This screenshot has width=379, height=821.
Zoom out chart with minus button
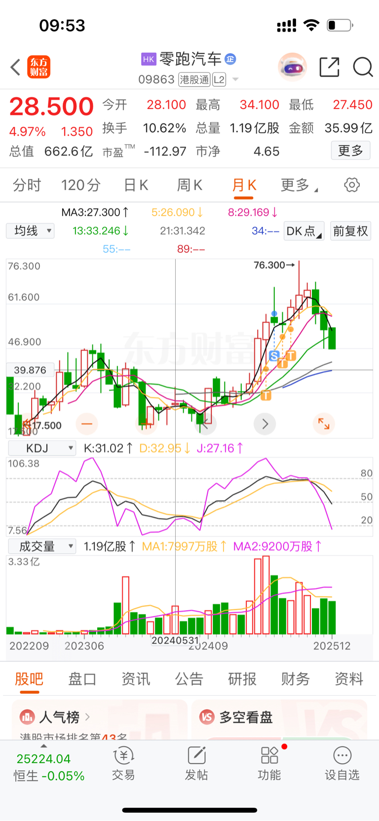coord(87,424)
